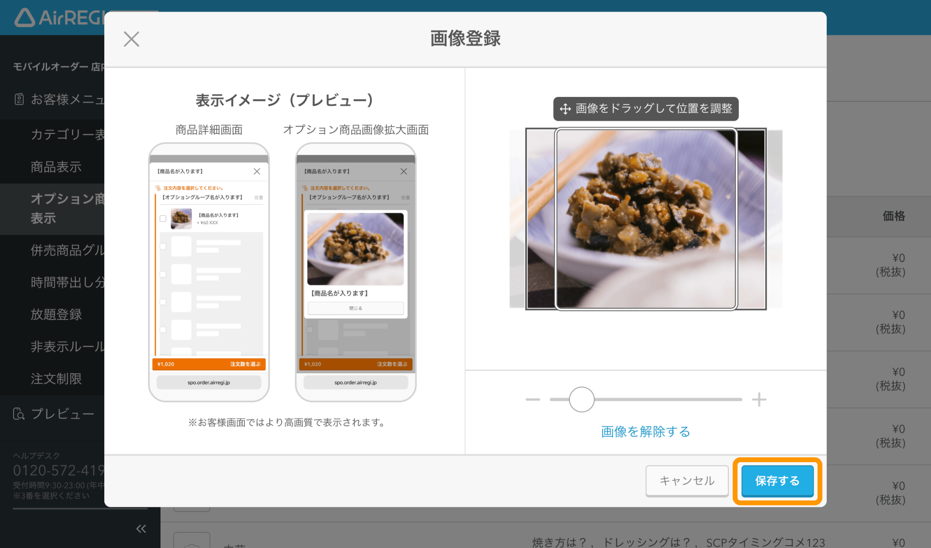Click the minus zoom-out icon
Screen dimensions: 931x548
click(x=532, y=400)
